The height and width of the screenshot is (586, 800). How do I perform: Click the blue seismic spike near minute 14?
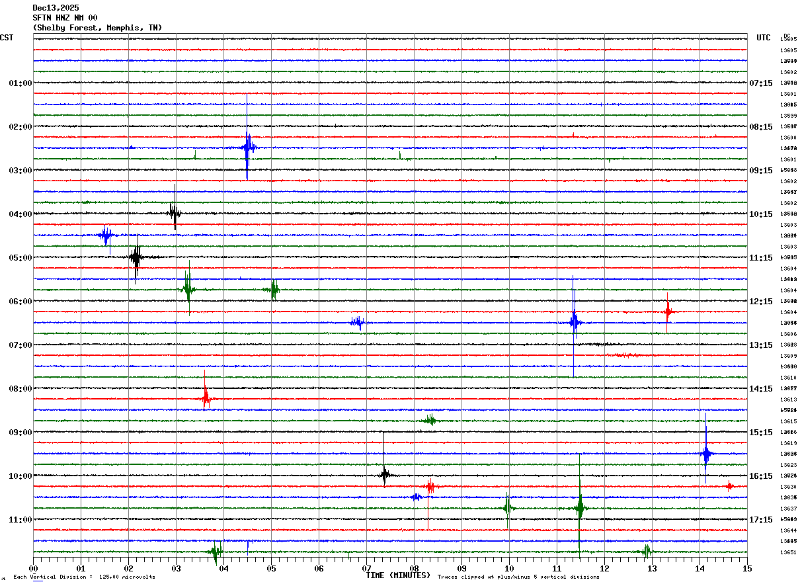click(706, 454)
